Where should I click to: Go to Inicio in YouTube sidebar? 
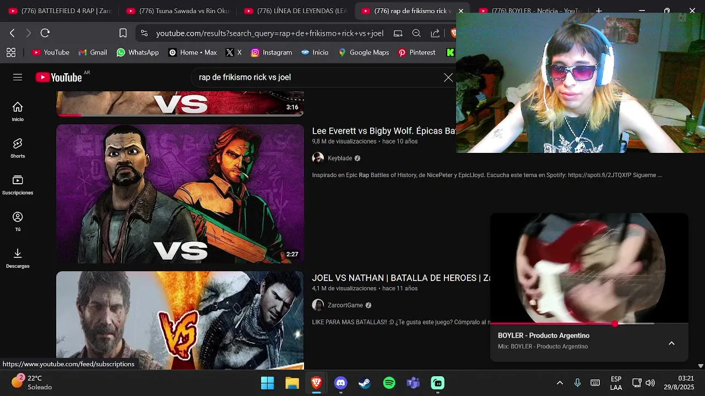coord(18,112)
